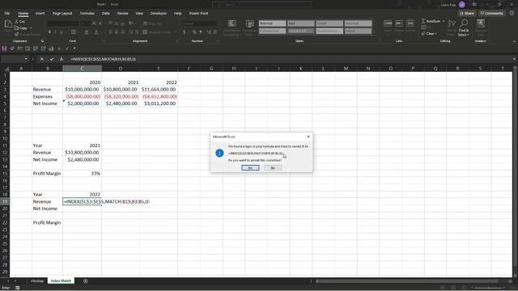Open Clipboard pane dialog launcher

[42, 41]
